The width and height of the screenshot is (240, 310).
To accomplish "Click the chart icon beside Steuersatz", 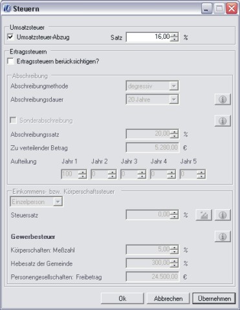I will point(204,215).
